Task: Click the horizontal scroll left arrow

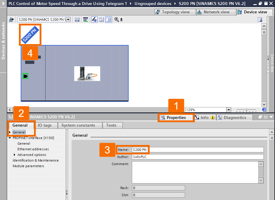Action: tap(10, 110)
